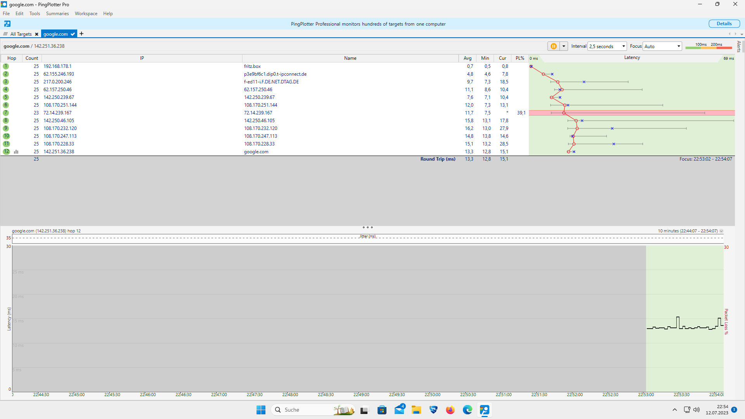Open the Summaries menu
The image size is (745, 419).
point(57,13)
